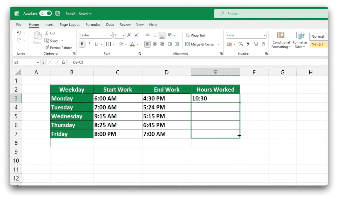Click the Comma Style icon

pyautogui.click(x=248, y=44)
